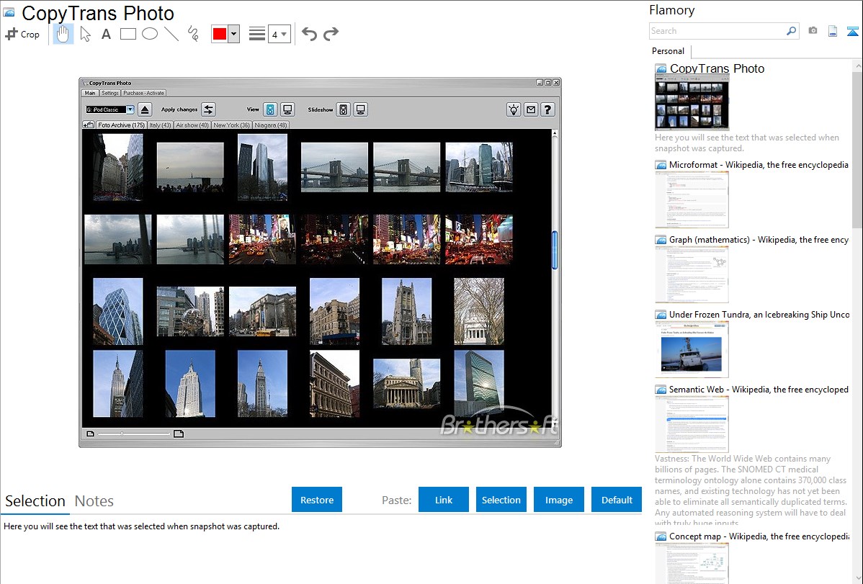This screenshot has height=584, width=863.
Task: Select the Crop tool
Action: tap(22, 34)
